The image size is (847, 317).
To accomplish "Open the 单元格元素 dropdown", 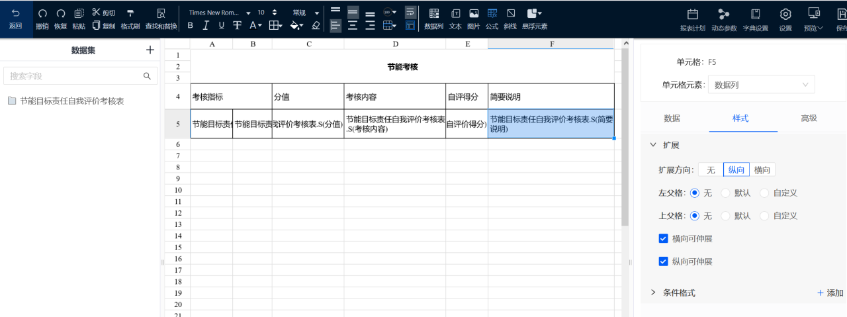I will coord(761,85).
